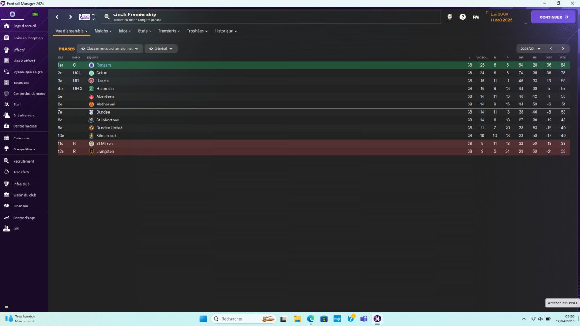Click the cinch Premiership search field
The width and height of the screenshot is (580, 326).
tap(271, 17)
